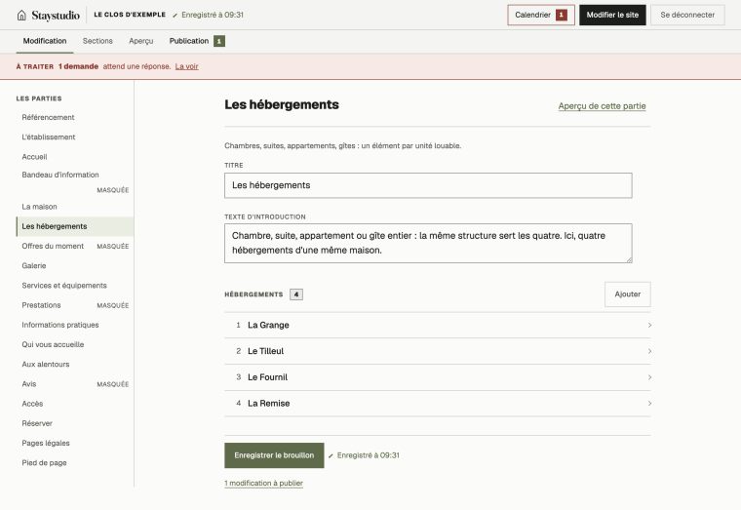
Task: Click the Ajouter button
Action: tap(628, 294)
